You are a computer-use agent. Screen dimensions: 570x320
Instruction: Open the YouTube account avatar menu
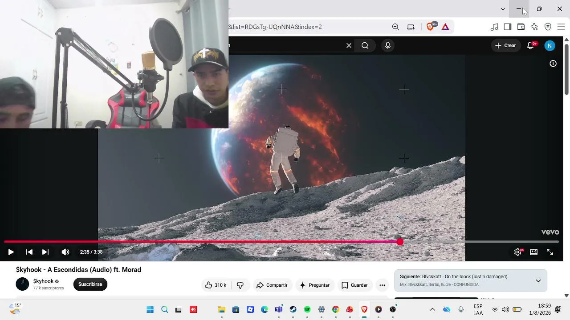(550, 45)
